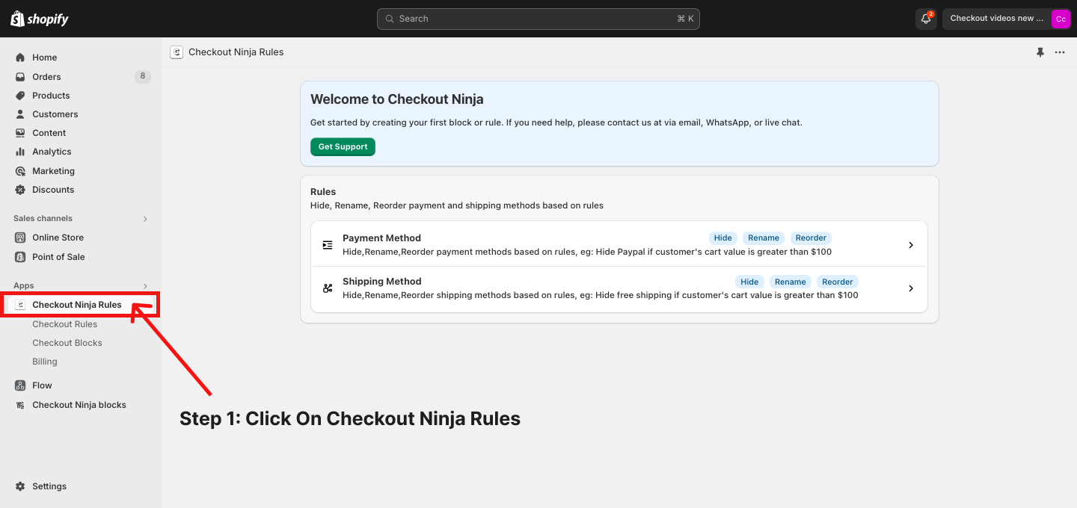The width and height of the screenshot is (1077, 508).
Task: Open the Flow app
Action: [42, 385]
